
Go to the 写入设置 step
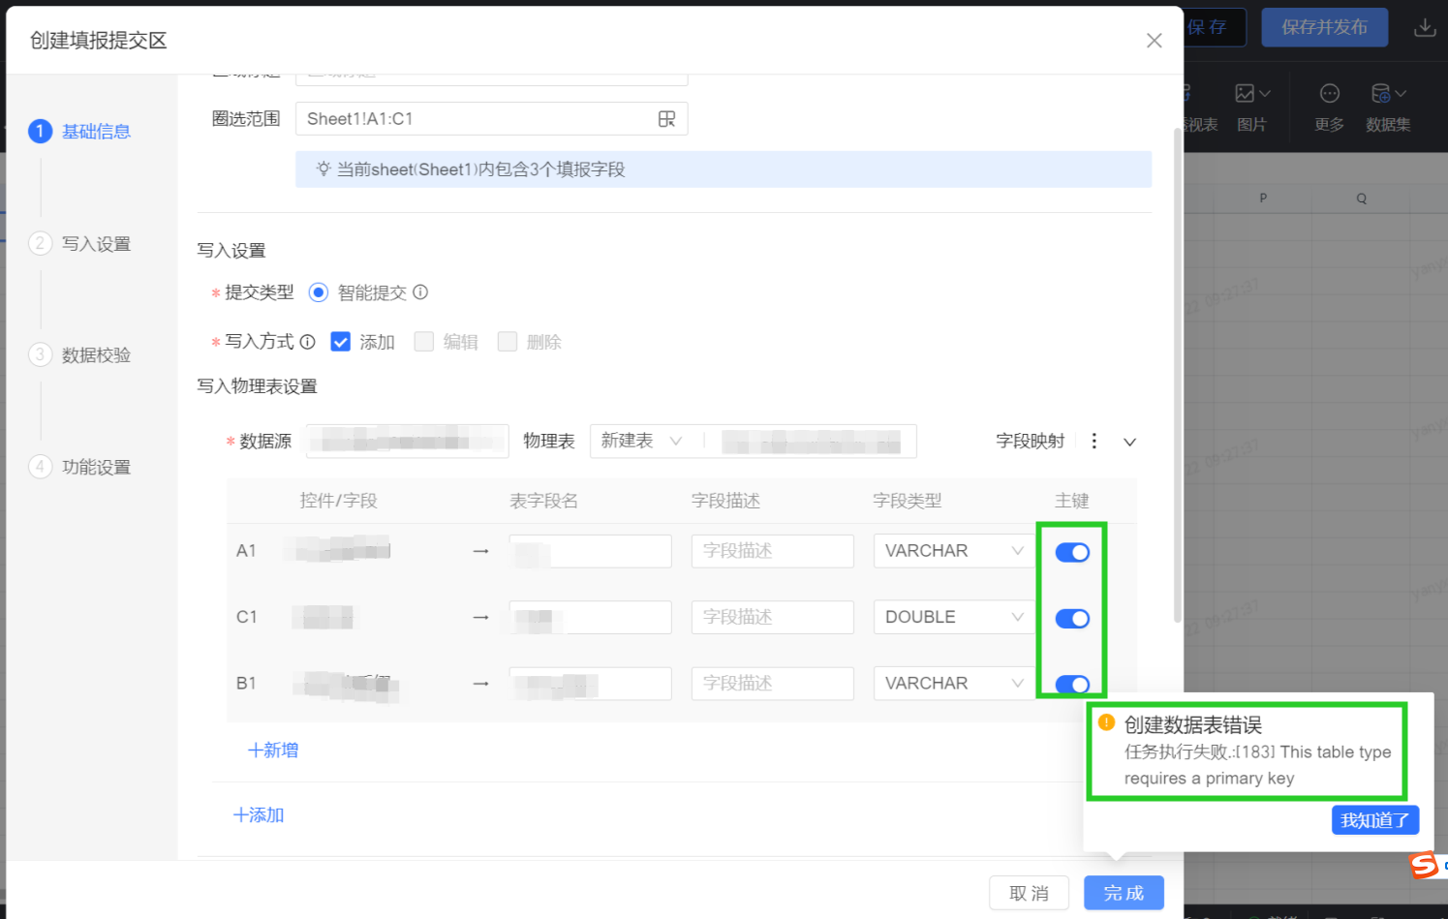[x=95, y=244]
